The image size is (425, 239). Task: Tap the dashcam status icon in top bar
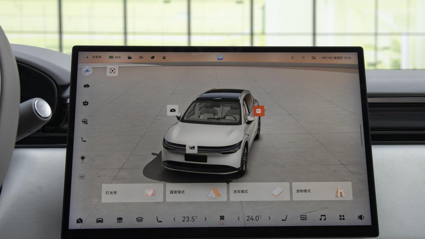pyautogui.click(x=141, y=57)
